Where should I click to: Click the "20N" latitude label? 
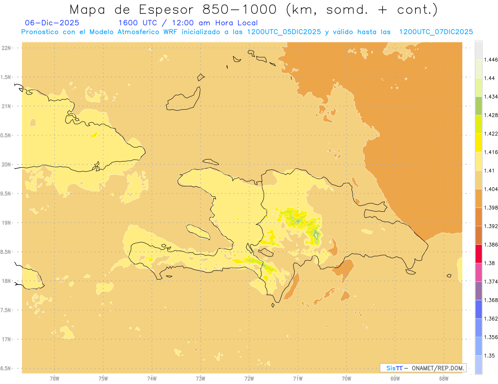click(x=7, y=164)
